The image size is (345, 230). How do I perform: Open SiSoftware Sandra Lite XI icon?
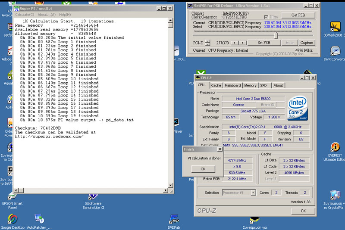94,196
